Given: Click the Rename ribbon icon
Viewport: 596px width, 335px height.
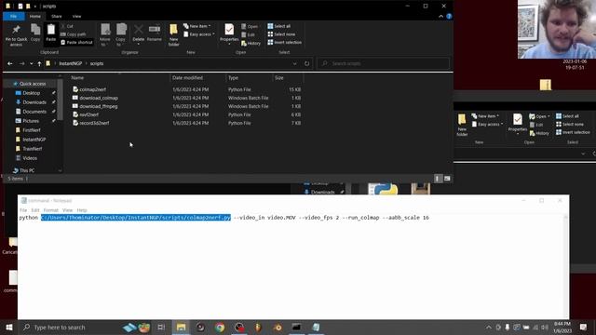Looking at the screenshot, I should pyautogui.click(x=155, y=33).
